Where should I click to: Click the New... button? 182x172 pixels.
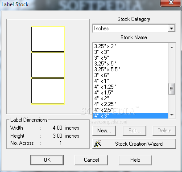104,131
